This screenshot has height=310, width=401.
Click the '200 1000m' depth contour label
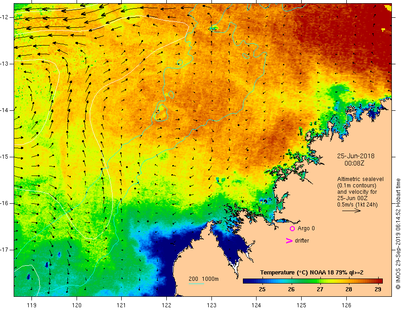pos(204,279)
